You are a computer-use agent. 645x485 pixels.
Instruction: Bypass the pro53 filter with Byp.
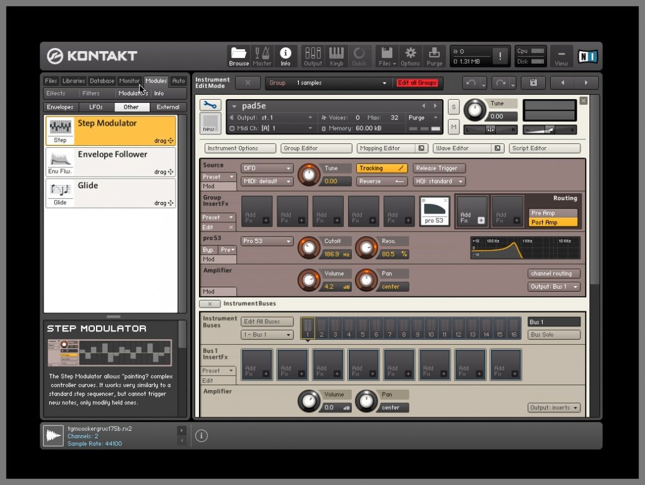208,249
